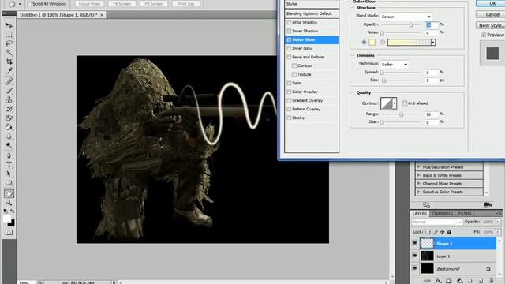This screenshot has width=505, height=284.
Task: Select the Brush tool
Action: [x=9, y=91]
